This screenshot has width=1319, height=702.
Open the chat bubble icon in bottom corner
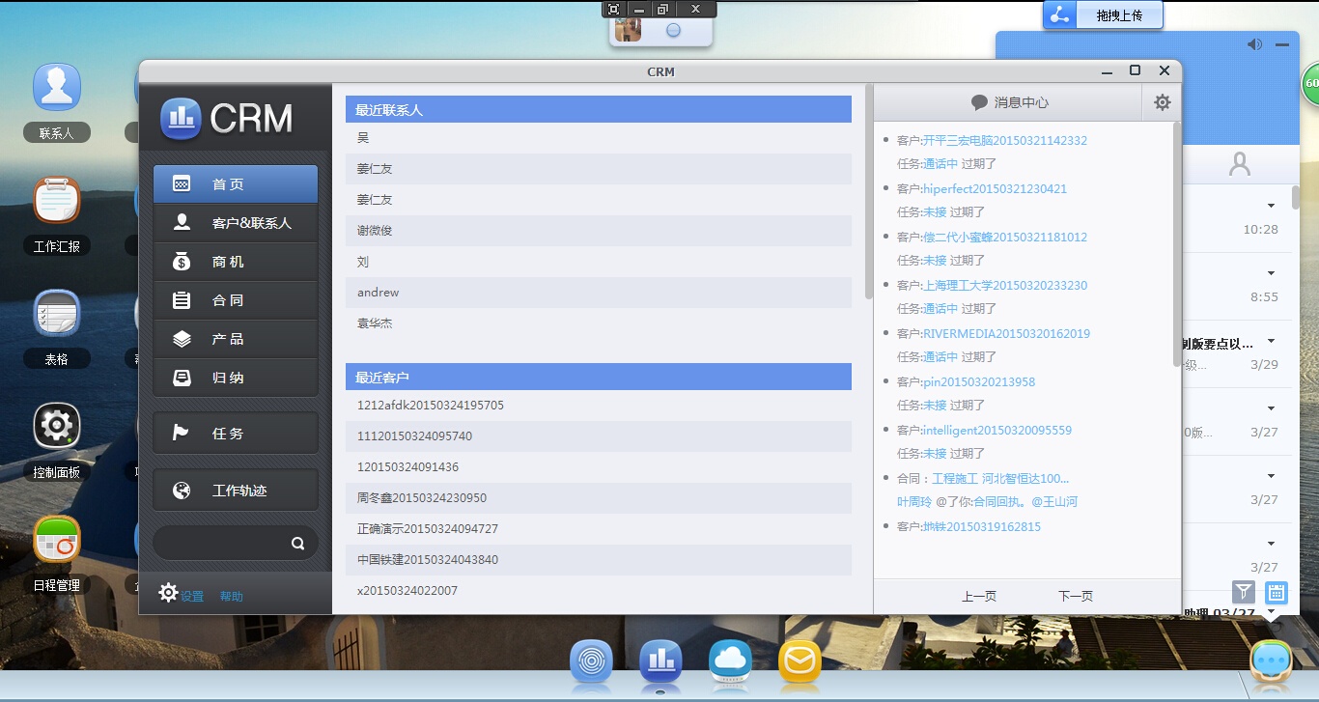[x=1272, y=662]
